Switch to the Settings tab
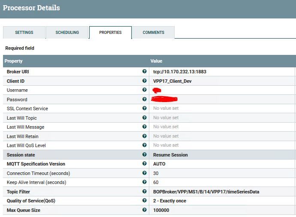The width and height of the screenshot is (296, 217). click(x=24, y=33)
